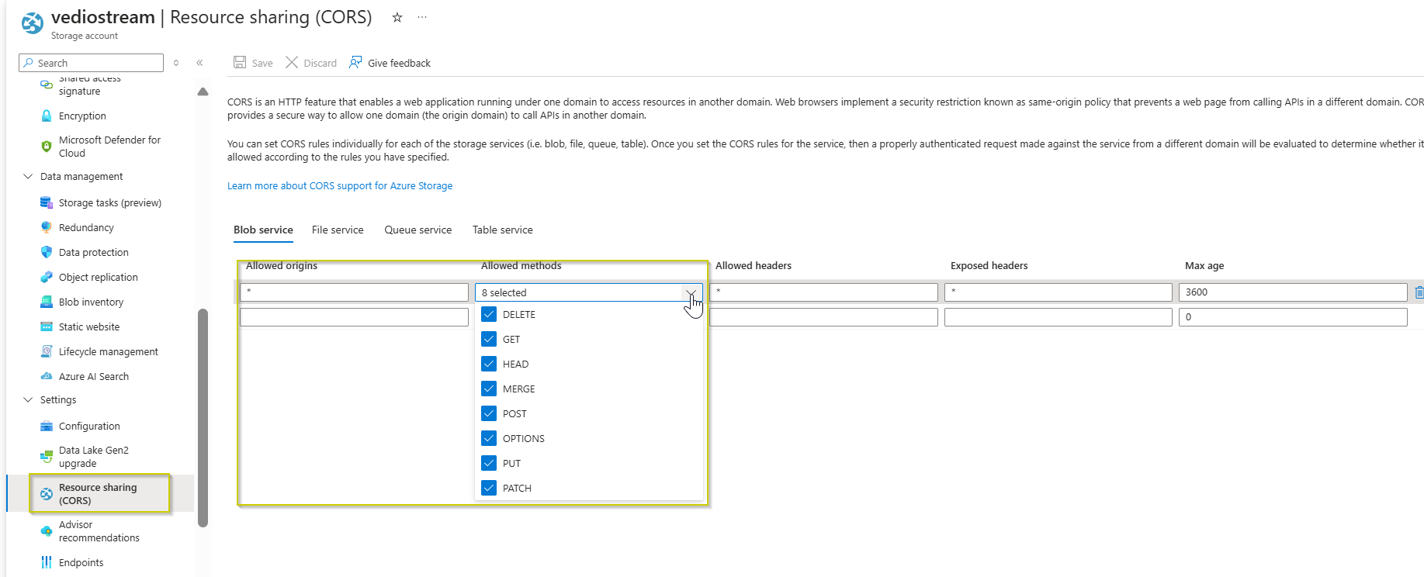This screenshot has width=1424, height=577.
Task: Switch to the File service tab
Action: click(x=338, y=230)
